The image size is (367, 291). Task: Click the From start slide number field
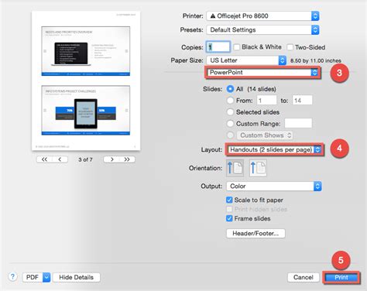[266, 101]
